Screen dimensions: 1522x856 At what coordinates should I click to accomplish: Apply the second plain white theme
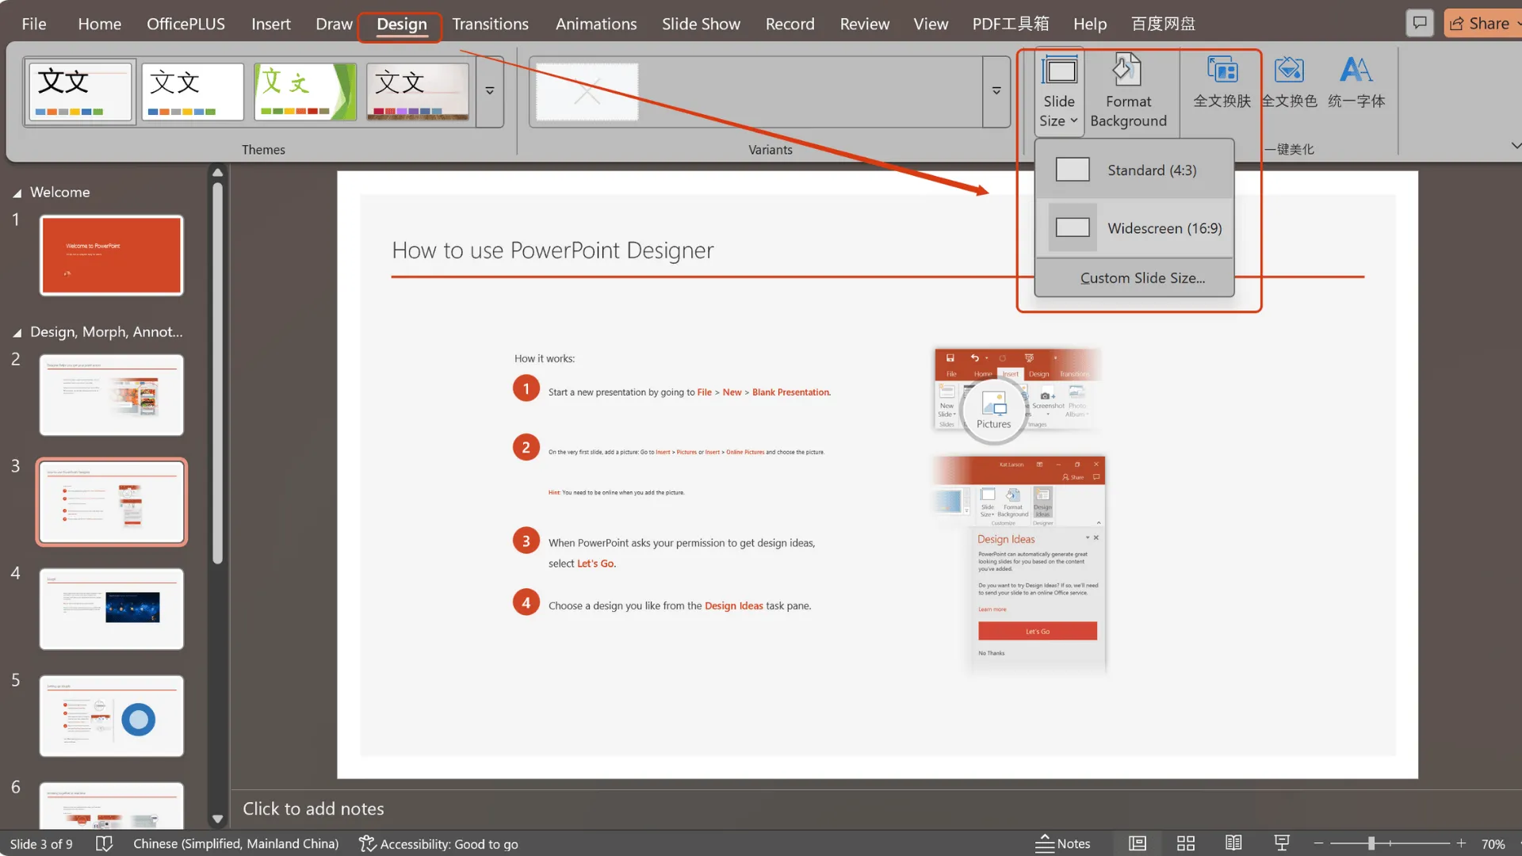(x=192, y=91)
